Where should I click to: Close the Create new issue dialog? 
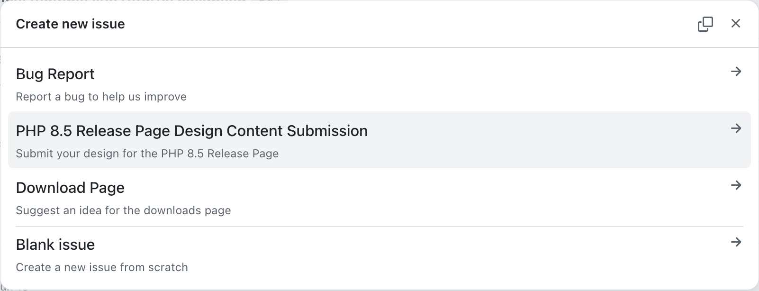pos(735,24)
